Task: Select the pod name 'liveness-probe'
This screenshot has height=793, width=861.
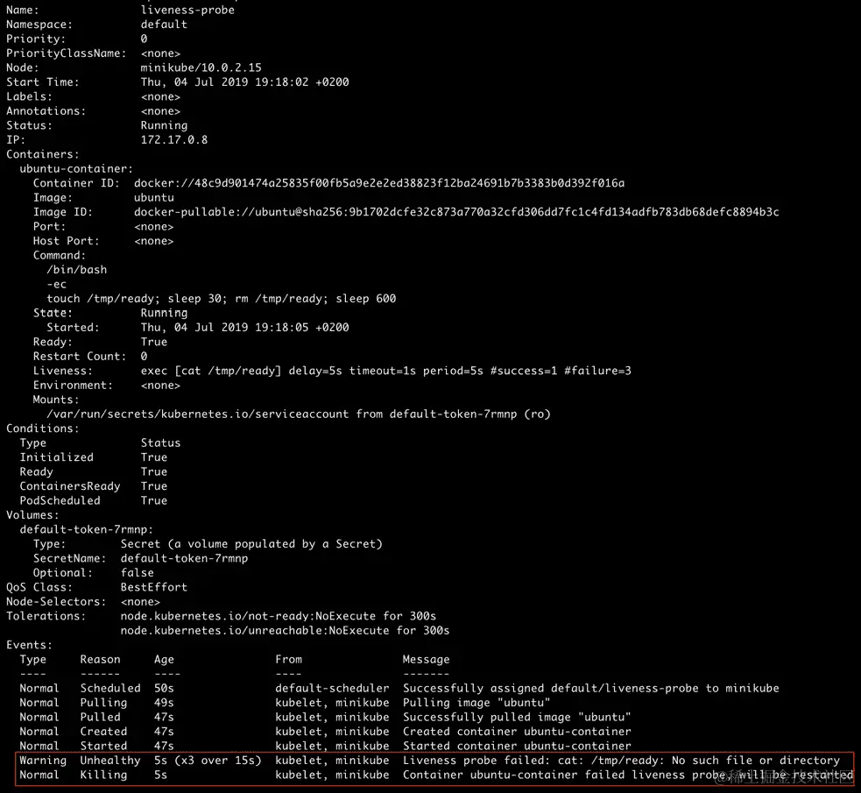Action: coord(187,10)
